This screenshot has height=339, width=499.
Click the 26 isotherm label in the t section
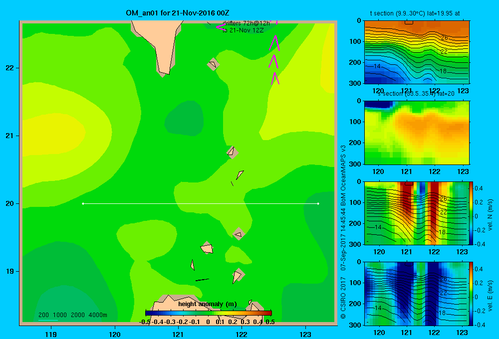point(444,38)
